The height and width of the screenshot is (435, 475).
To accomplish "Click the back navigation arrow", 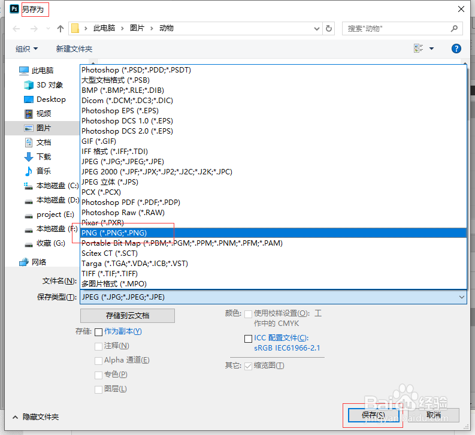I will [x=16, y=29].
